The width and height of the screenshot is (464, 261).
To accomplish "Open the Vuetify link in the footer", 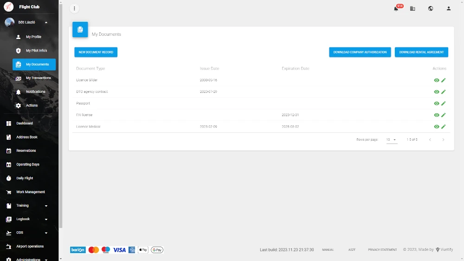I will [444, 249].
